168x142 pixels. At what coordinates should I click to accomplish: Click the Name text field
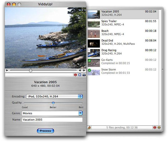pos(52,120)
